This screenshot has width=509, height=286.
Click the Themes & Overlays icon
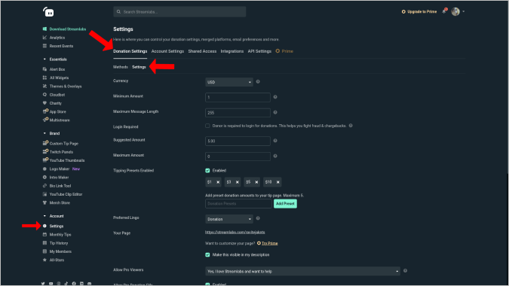click(x=44, y=86)
